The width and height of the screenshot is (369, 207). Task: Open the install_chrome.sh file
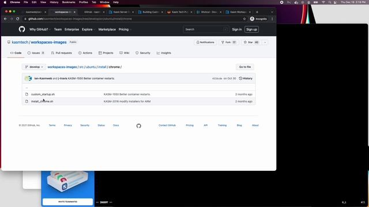pos(42,101)
